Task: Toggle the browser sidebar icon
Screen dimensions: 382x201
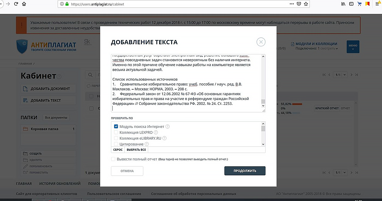Action: (351, 4)
